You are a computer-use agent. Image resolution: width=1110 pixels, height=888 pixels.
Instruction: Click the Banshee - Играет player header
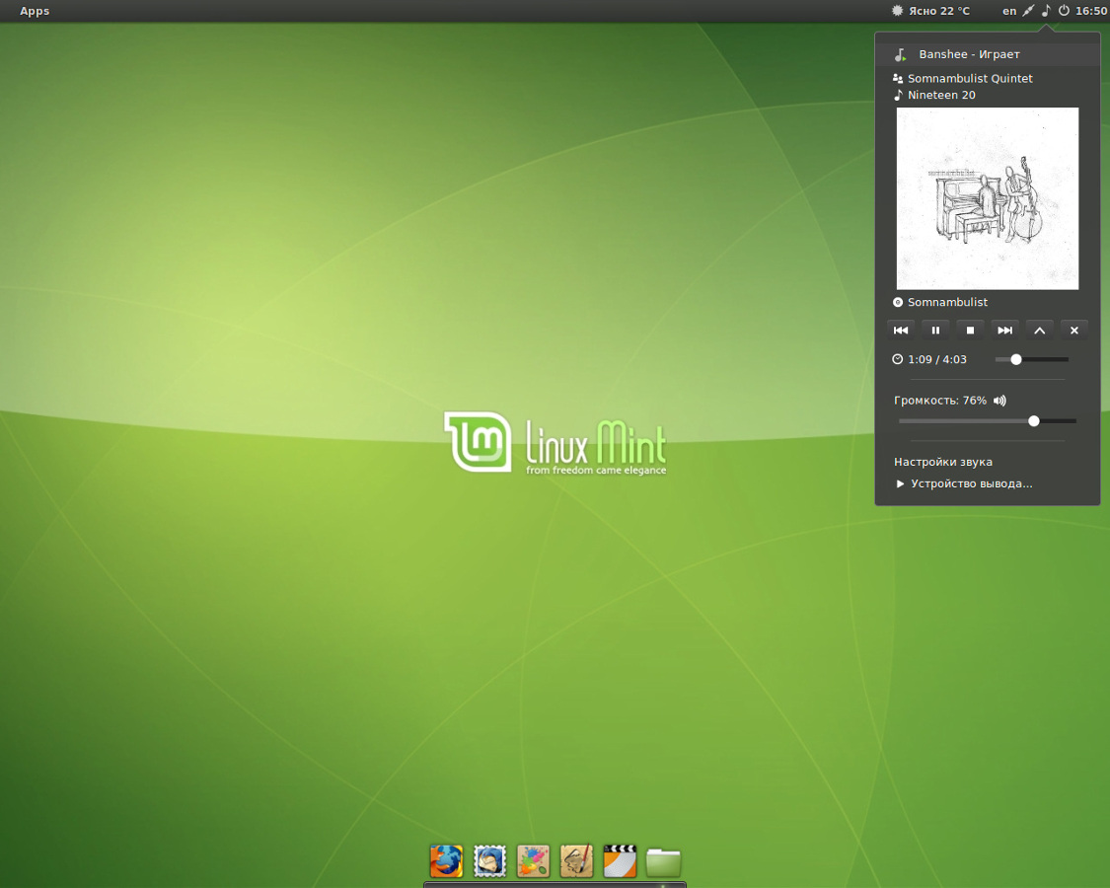[x=988, y=54]
